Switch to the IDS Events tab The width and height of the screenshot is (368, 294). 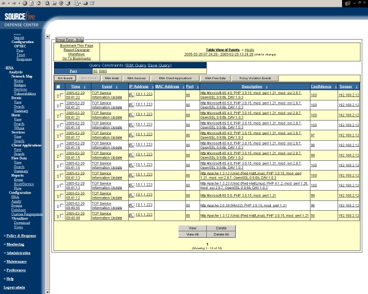pos(65,78)
